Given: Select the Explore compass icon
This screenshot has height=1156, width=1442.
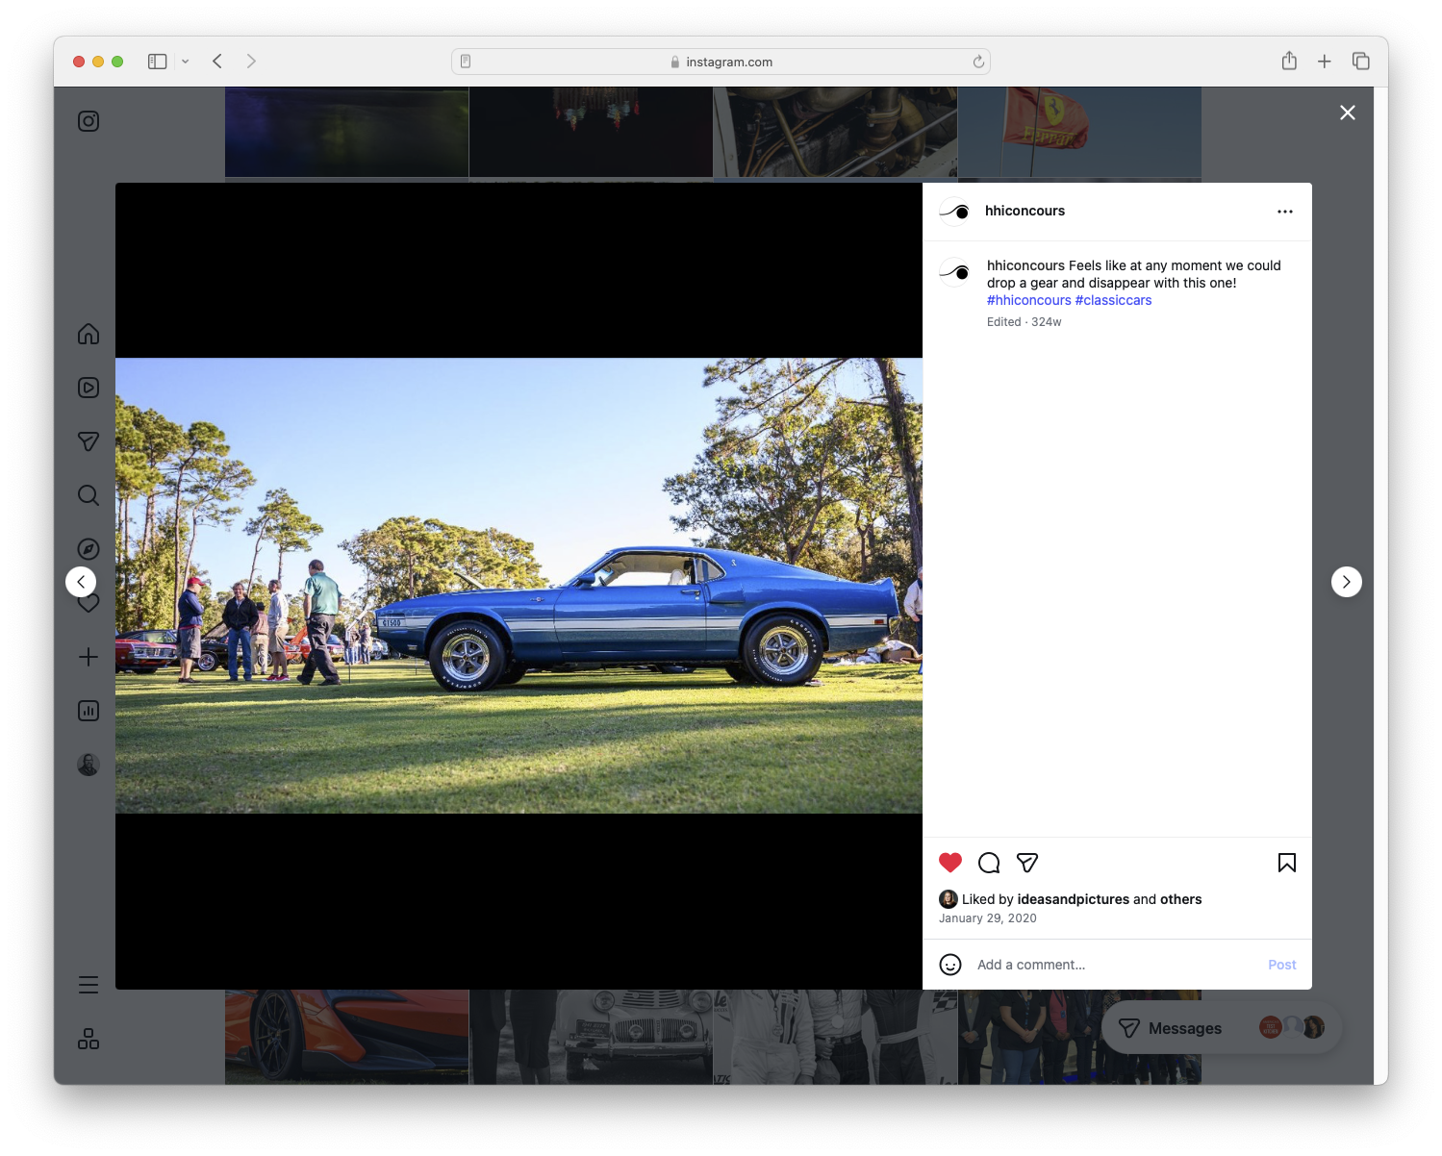Looking at the screenshot, I should pos(88,549).
